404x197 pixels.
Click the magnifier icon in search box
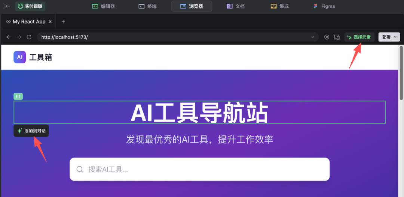(x=80, y=169)
